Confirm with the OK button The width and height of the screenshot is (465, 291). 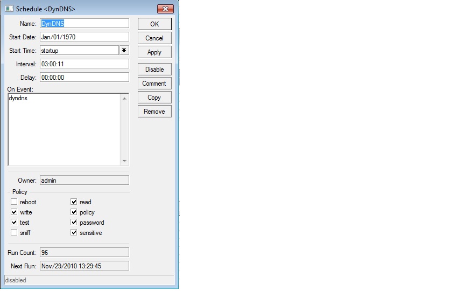point(154,24)
